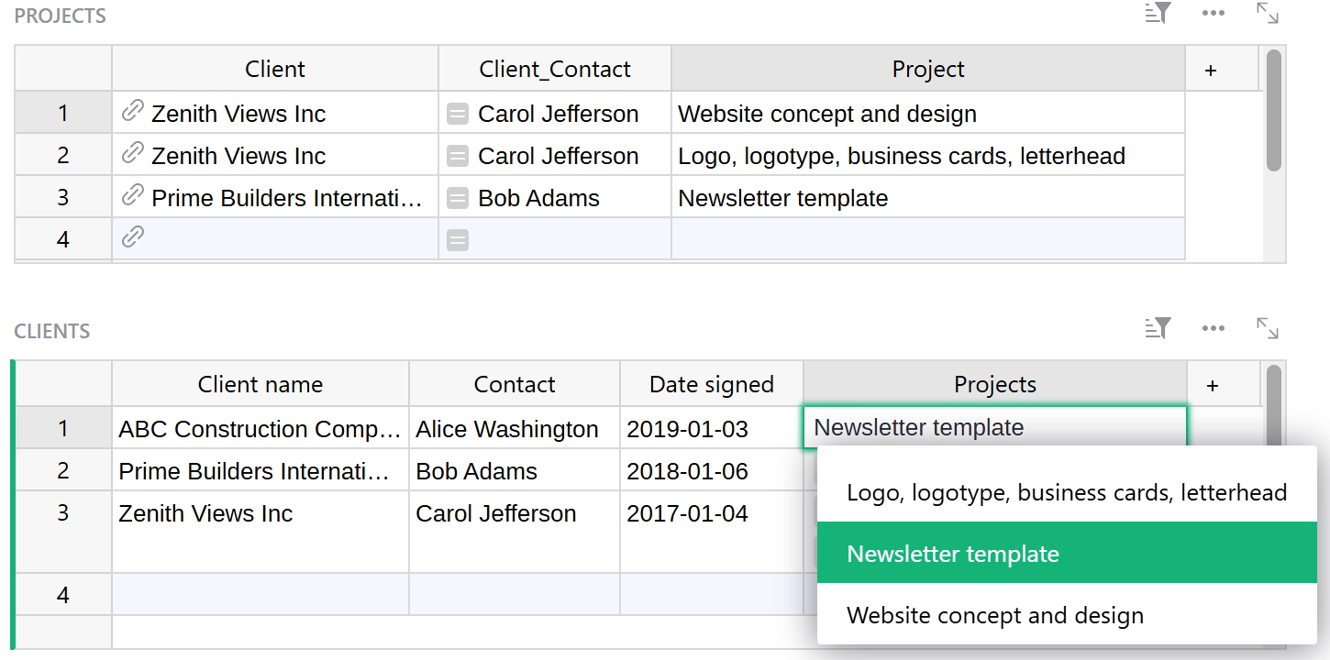Expand the PROJECTS widget to full view
This screenshot has width=1330, height=660.
(1268, 13)
